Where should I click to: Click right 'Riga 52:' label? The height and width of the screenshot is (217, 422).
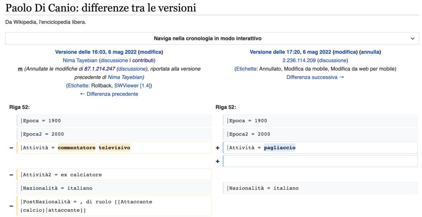225,107
